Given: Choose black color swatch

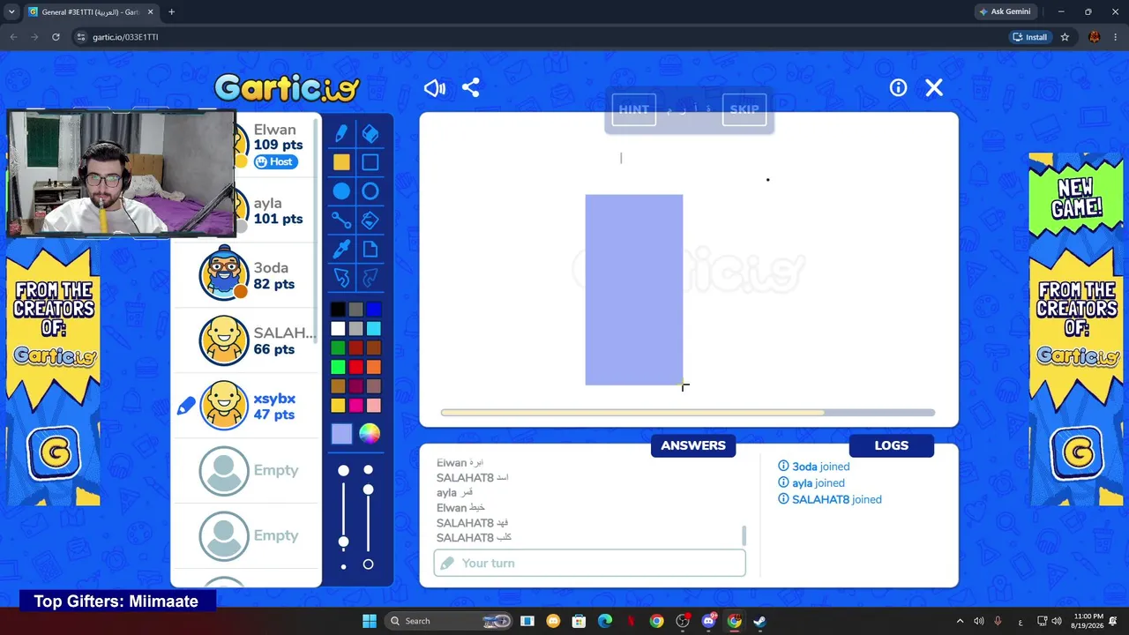Looking at the screenshot, I should 338,310.
